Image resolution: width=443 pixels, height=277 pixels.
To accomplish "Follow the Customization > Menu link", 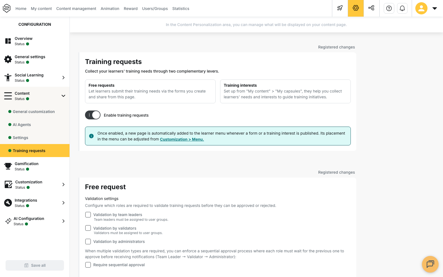I will [182, 139].
